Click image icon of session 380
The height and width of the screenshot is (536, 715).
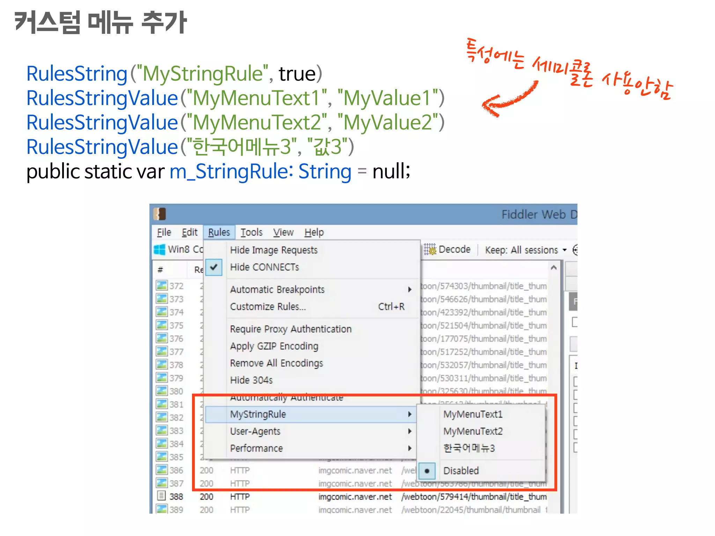[x=161, y=390]
